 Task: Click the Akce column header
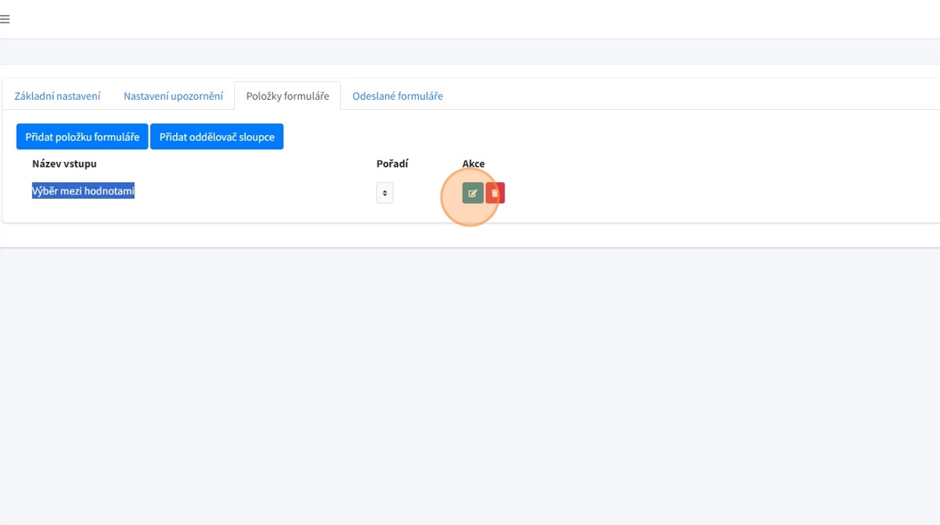473,164
